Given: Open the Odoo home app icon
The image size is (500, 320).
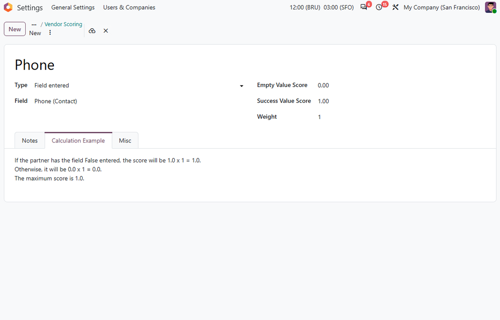Looking at the screenshot, I should [x=8, y=8].
